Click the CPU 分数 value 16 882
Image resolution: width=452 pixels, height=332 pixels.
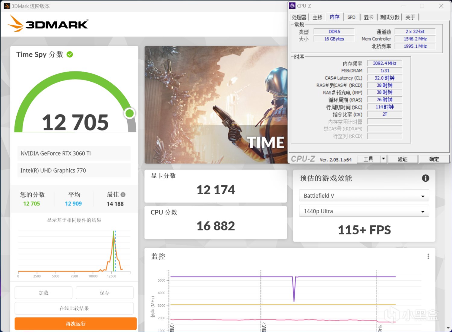pos(216,226)
